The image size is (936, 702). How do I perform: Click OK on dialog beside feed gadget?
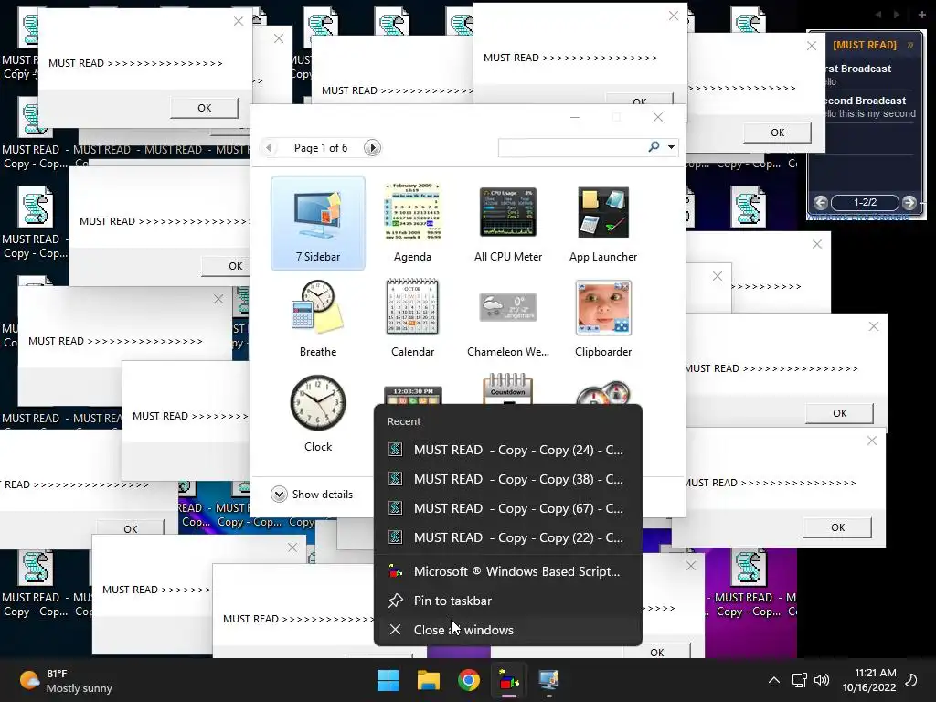[777, 133]
